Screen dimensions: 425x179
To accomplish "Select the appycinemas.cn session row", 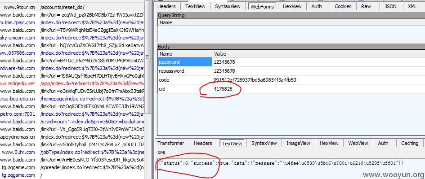I will 72,137.
